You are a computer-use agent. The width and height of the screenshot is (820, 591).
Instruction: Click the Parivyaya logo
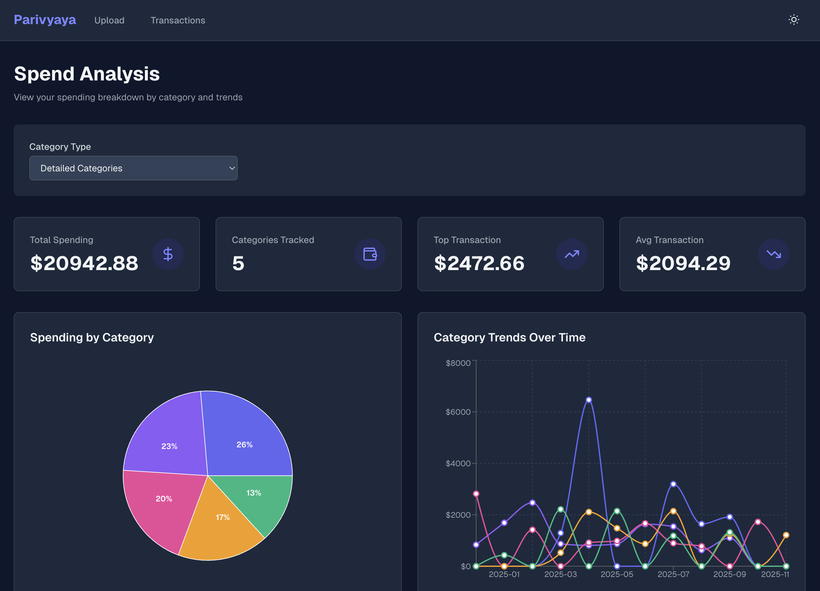pos(45,20)
